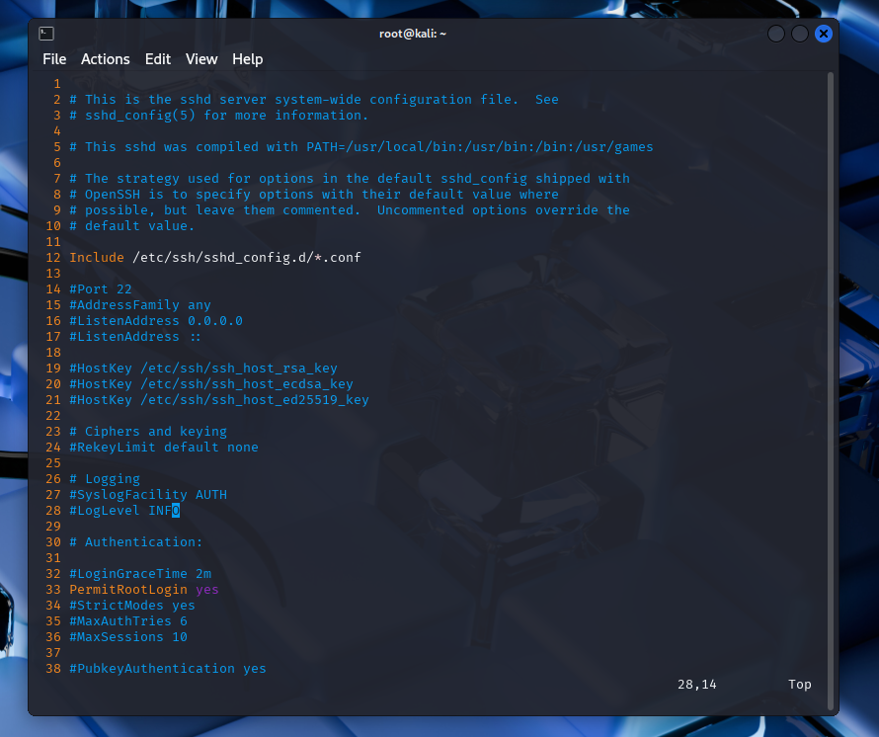The height and width of the screenshot is (737, 879).
Task: Click the "root@kali: ~" window title
Action: tap(413, 34)
